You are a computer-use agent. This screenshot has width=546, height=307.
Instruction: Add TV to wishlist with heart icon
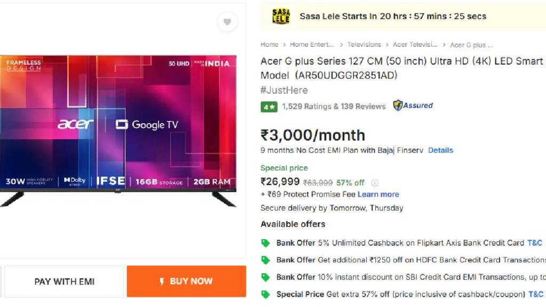pyautogui.click(x=227, y=22)
